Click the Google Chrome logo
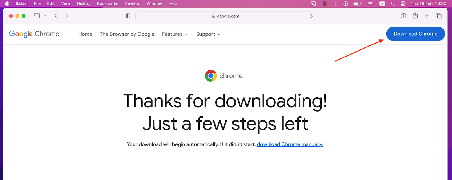 point(34,34)
